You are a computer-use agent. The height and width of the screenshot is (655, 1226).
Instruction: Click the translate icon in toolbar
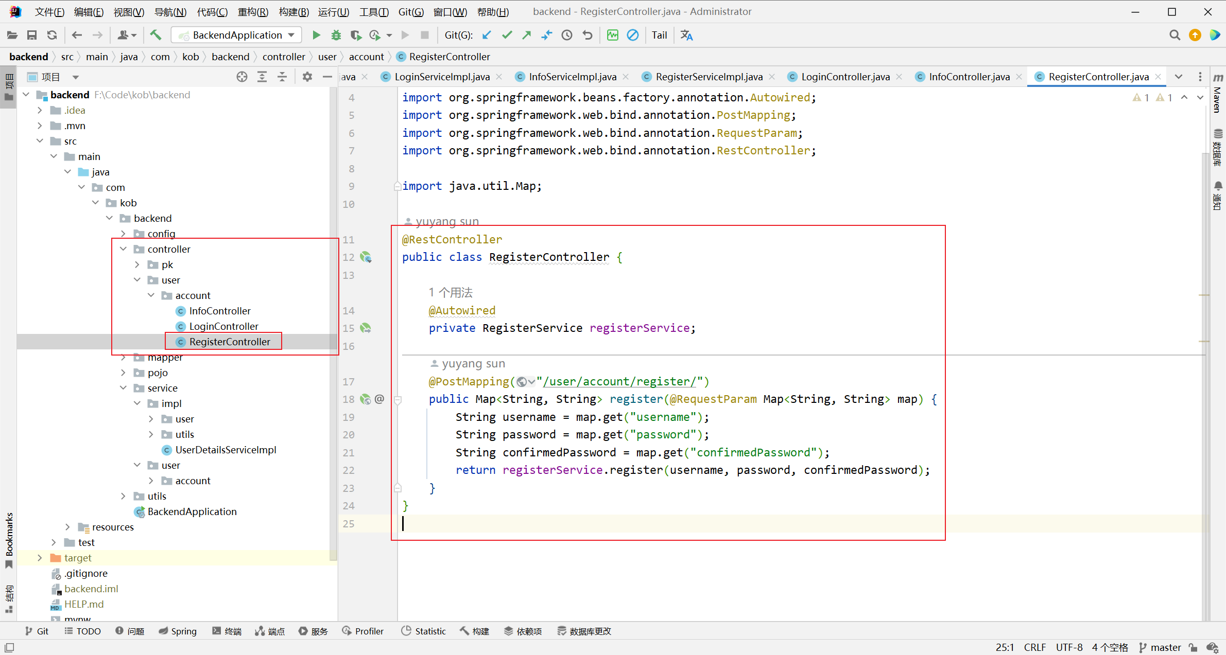click(686, 35)
